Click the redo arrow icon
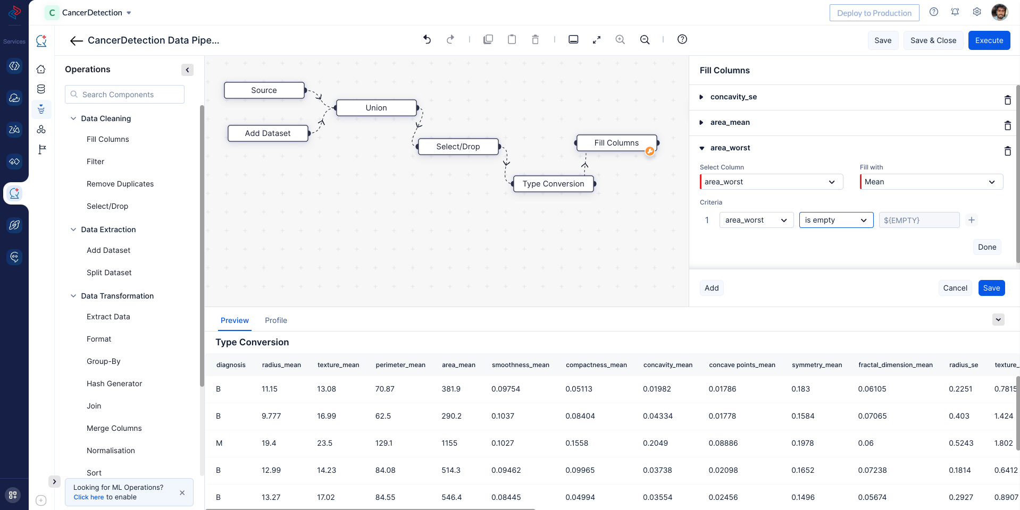Viewport: 1020px width, 510px height. pyautogui.click(x=450, y=39)
